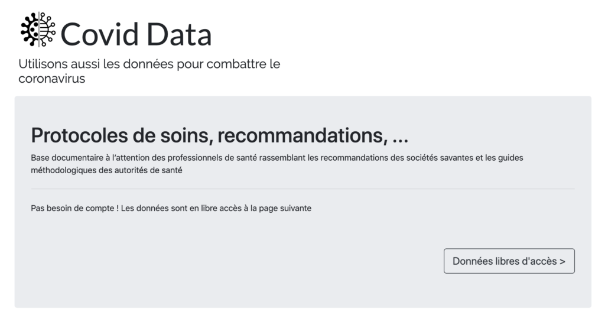
Task: Click the Pas besoin de compte ! text
Action: pyautogui.click(x=75, y=209)
